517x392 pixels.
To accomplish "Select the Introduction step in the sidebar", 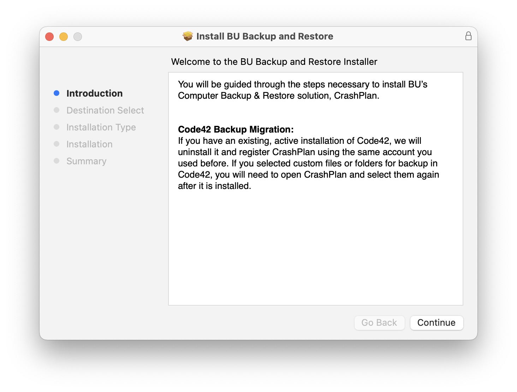I will [x=94, y=93].
